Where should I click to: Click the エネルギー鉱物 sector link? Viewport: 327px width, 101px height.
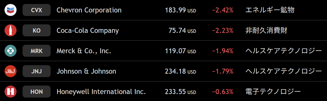tap(270, 10)
